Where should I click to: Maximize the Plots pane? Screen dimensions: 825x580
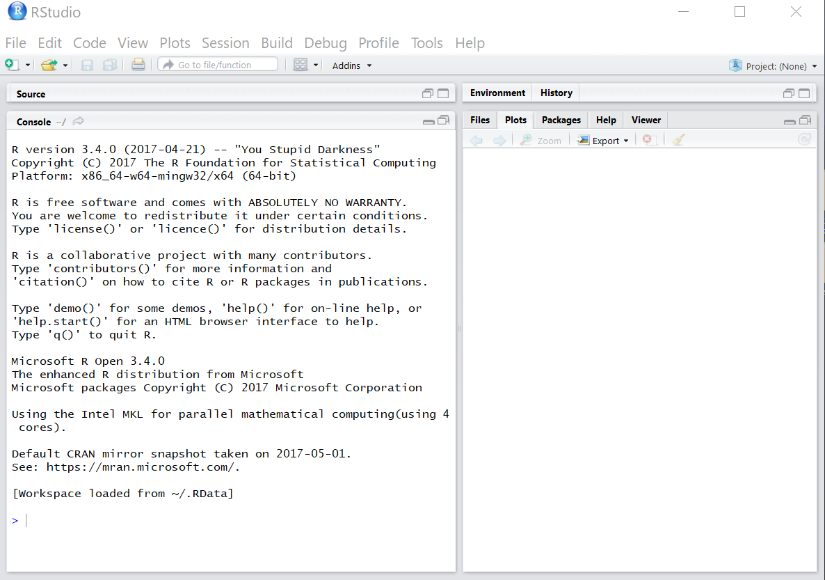(805, 120)
